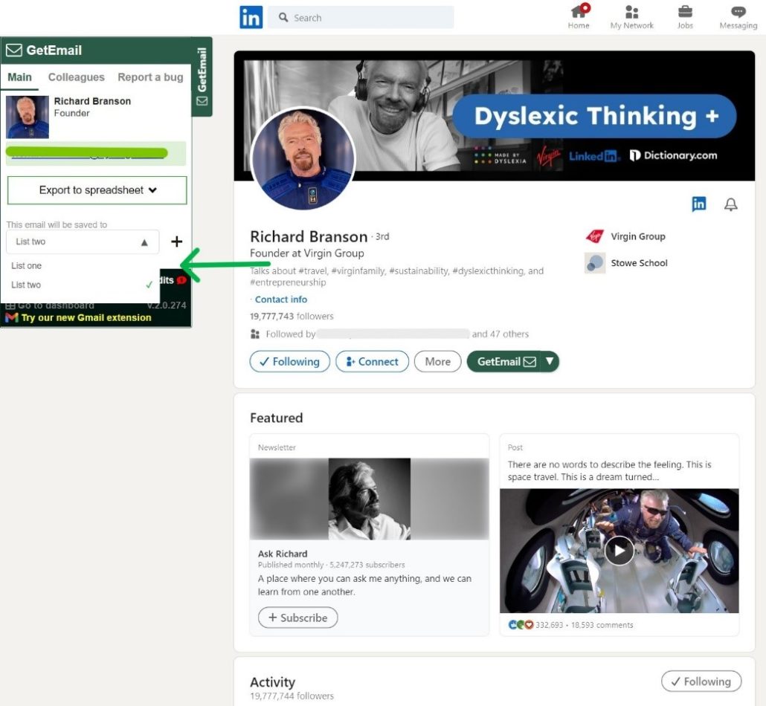This screenshot has width=766, height=706.
Task: Open the Jobs briefcase icon
Action: [x=685, y=13]
